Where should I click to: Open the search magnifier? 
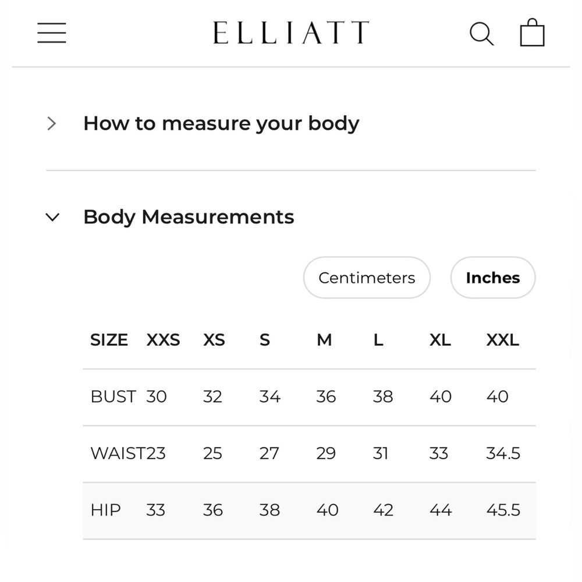pos(481,34)
